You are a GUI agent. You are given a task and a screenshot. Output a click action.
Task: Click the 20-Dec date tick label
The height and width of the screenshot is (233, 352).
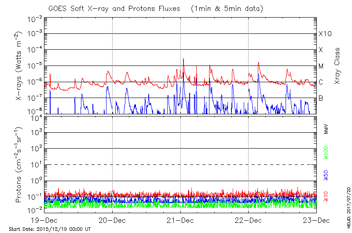(x=112, y=220)
